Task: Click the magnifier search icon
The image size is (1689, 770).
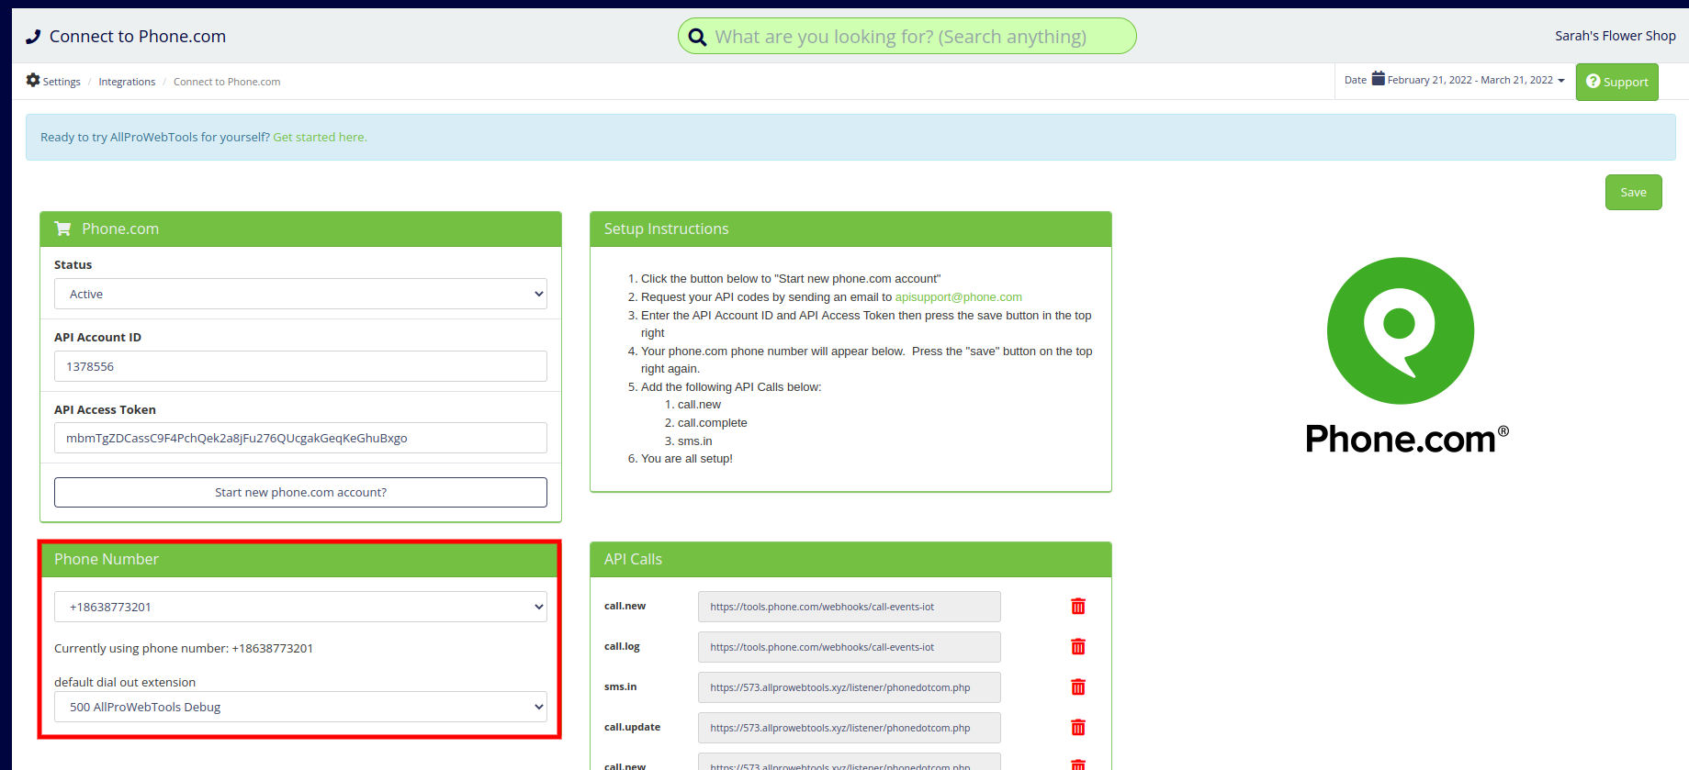Action: click(697, 37)
